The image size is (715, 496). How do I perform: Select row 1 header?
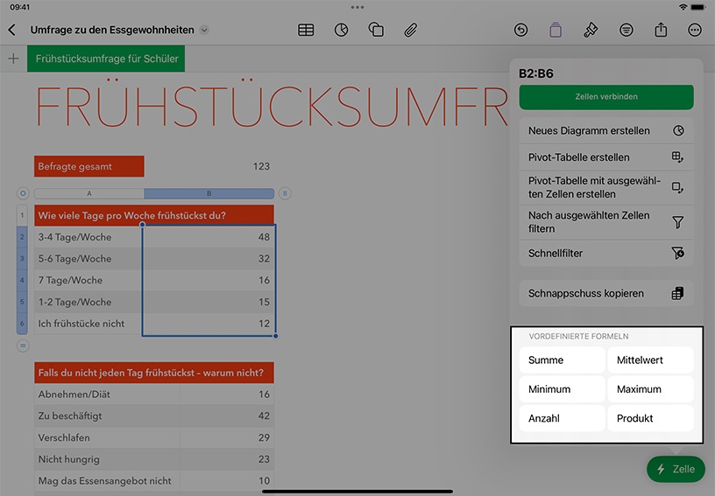[x=22, y=215]
